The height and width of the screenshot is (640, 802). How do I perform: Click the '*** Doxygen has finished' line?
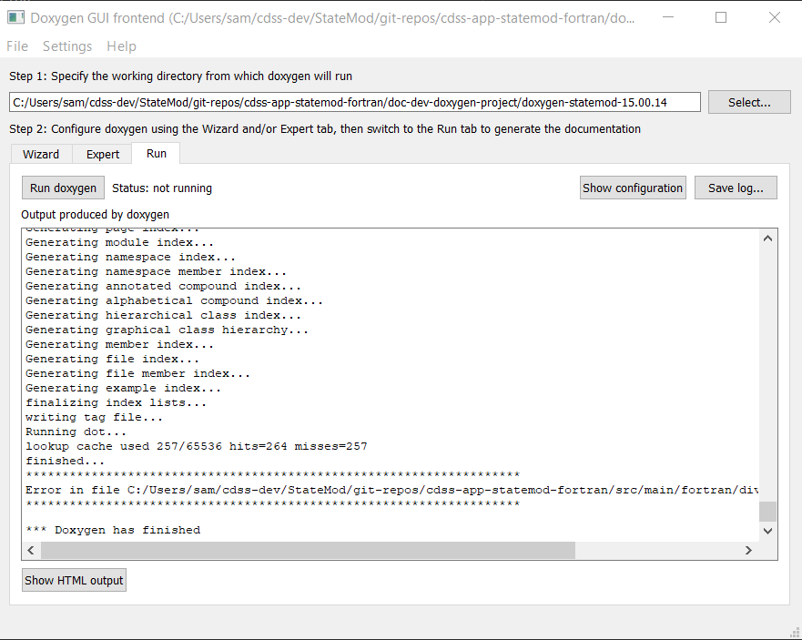(113, 530)
